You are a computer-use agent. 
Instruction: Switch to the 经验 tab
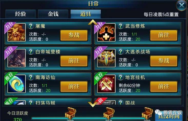tap(21, 14)
